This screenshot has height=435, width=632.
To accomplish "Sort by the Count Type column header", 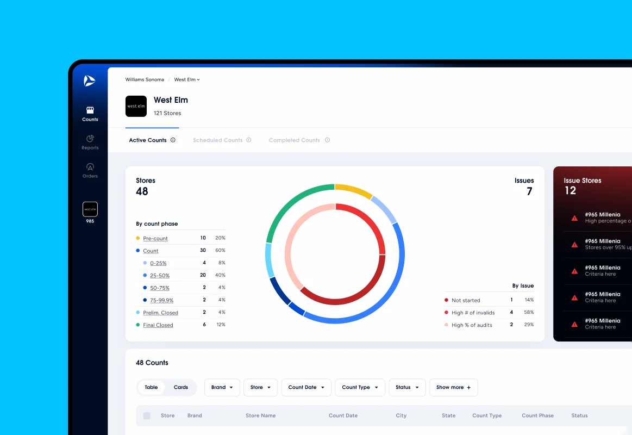I will [487, 415].
